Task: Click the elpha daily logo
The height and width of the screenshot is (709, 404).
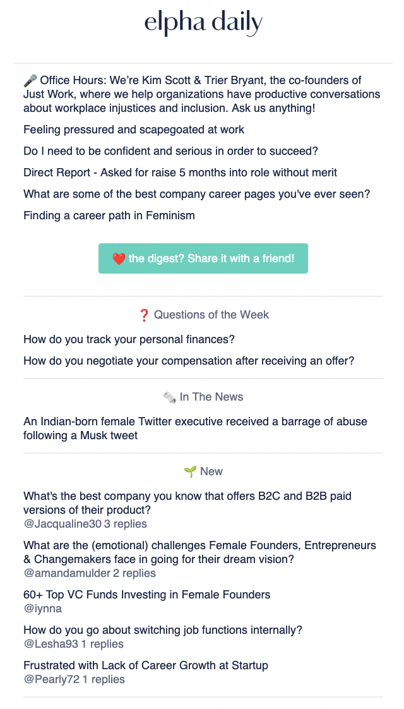Action: pos(203,23)
